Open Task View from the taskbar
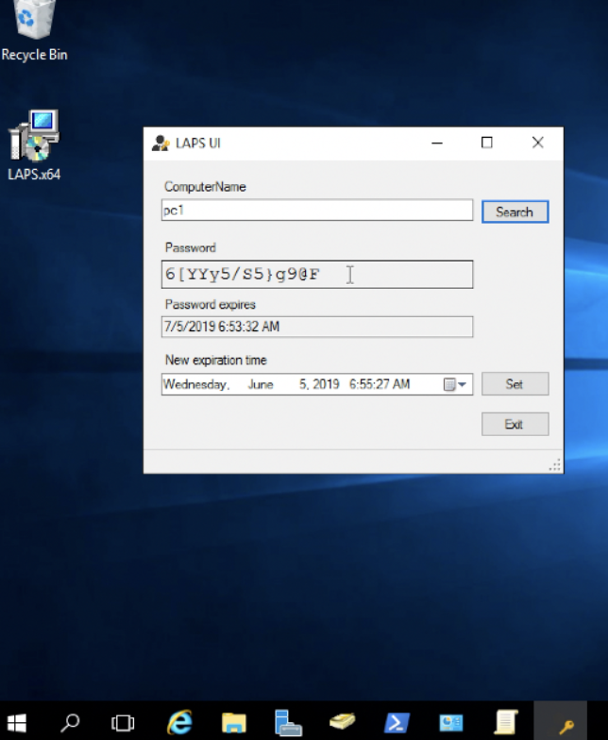Screen dimensions: 608x740 pyautogui.click(x=123, y=723)
